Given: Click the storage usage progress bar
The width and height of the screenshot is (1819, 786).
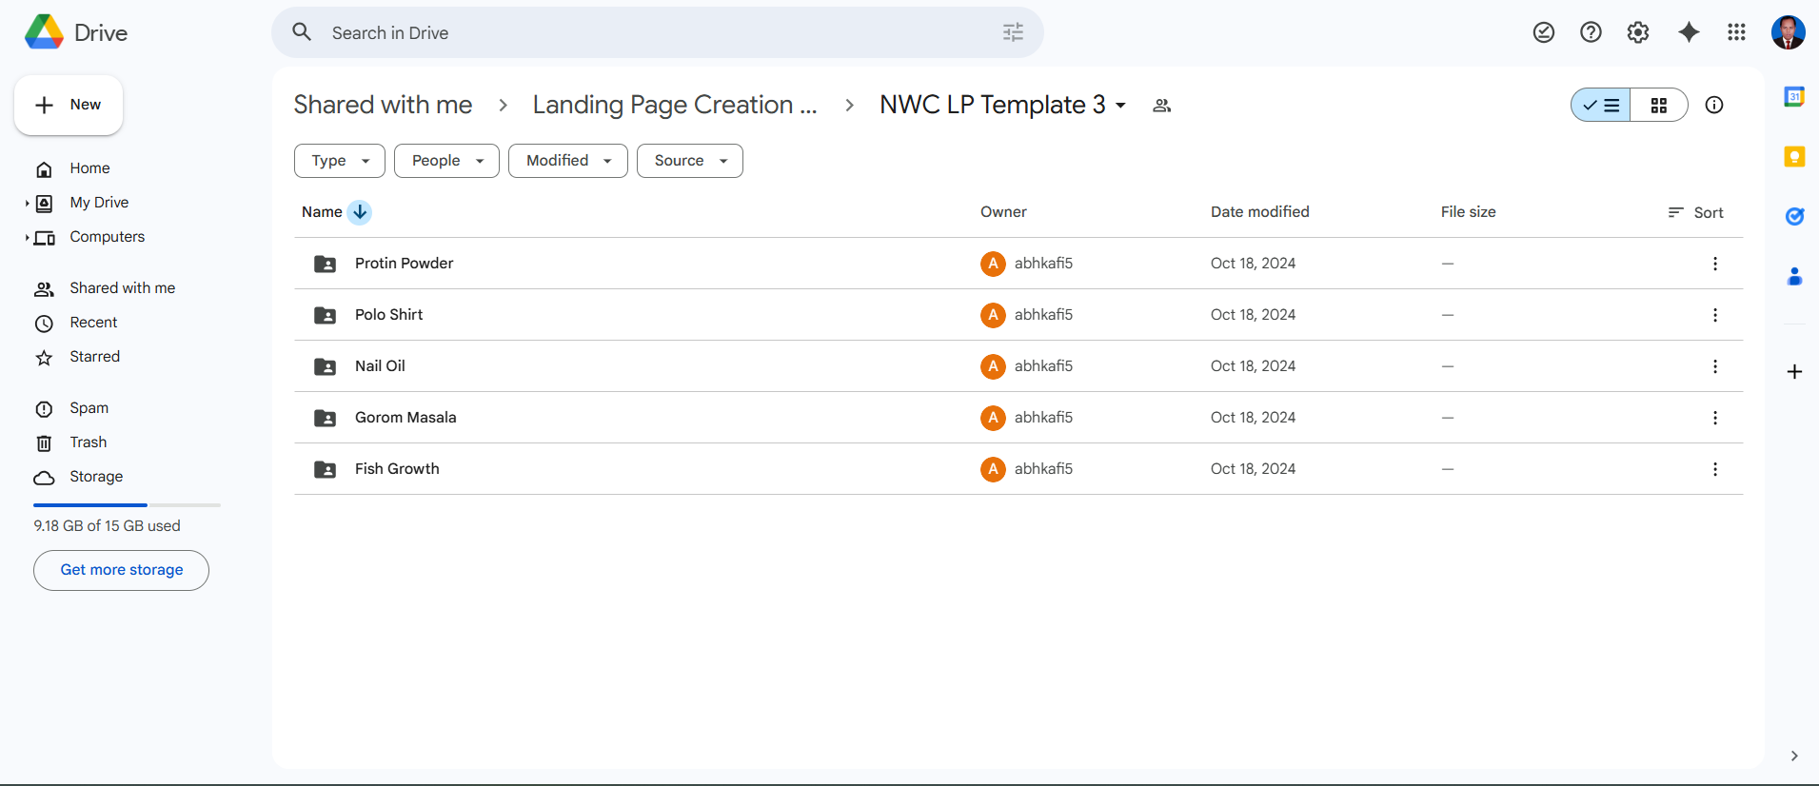Looking at the screenshot, I should coord(127,505).
